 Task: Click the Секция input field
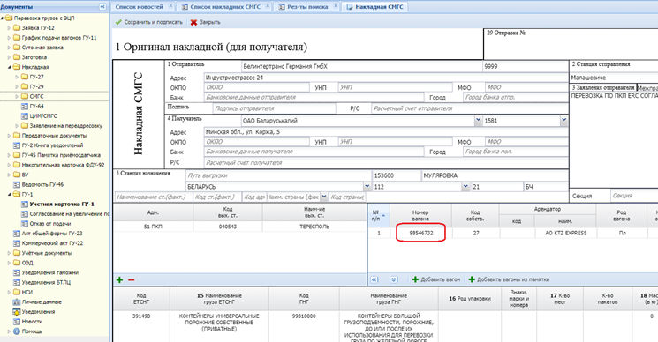tap(634, 196)
